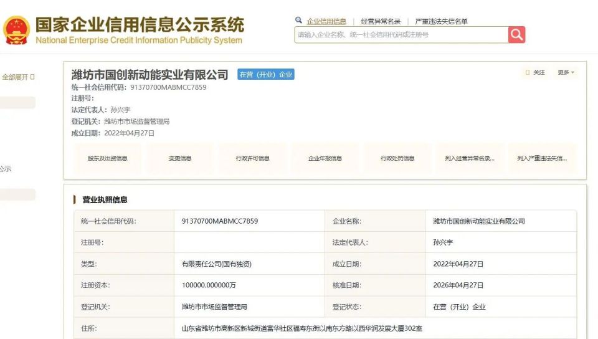Open the 行政处罚信息 section

pos(397,158)
